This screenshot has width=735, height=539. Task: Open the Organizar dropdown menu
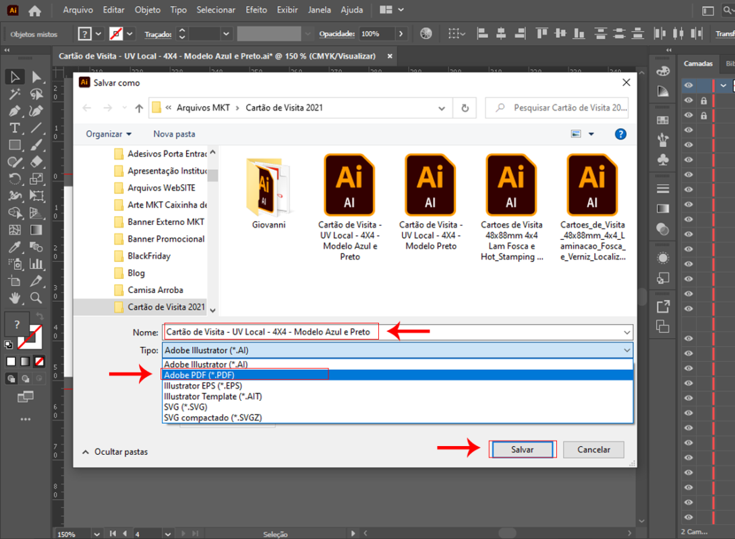109,134
